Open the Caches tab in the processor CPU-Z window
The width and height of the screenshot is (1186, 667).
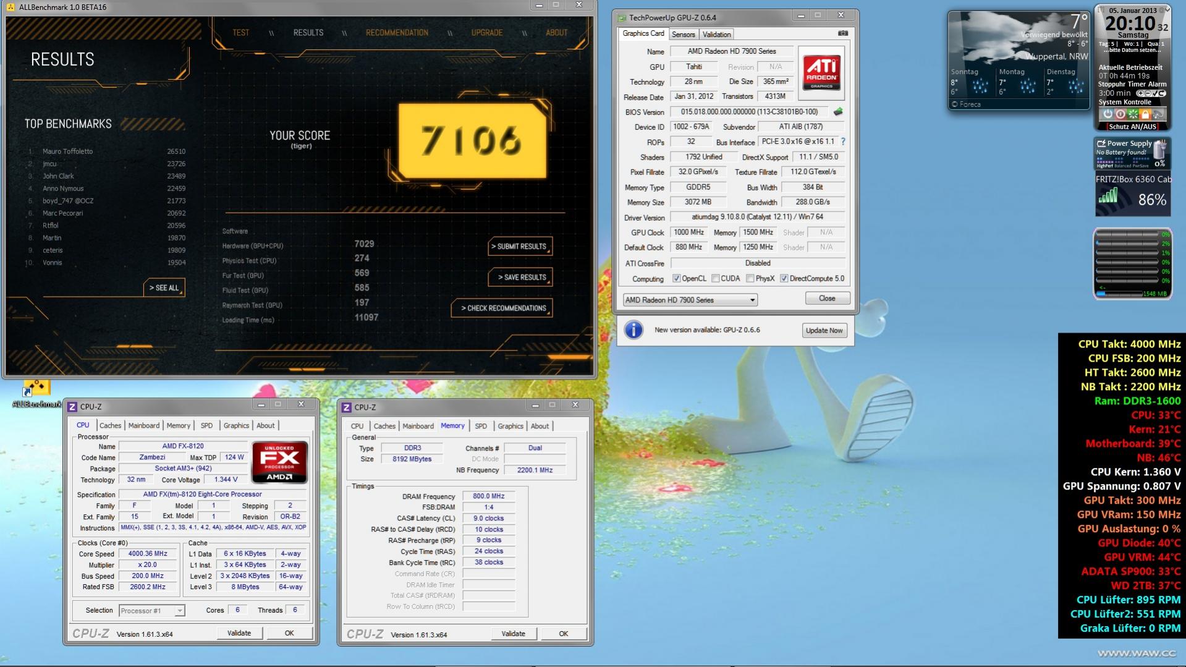click(110, 425)
